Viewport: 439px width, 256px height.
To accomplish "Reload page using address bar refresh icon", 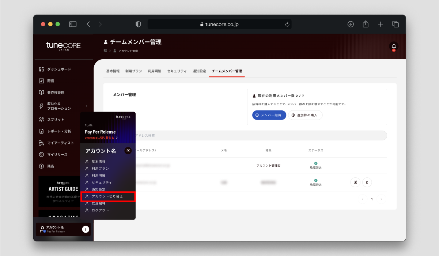I will tap(287, 24).
